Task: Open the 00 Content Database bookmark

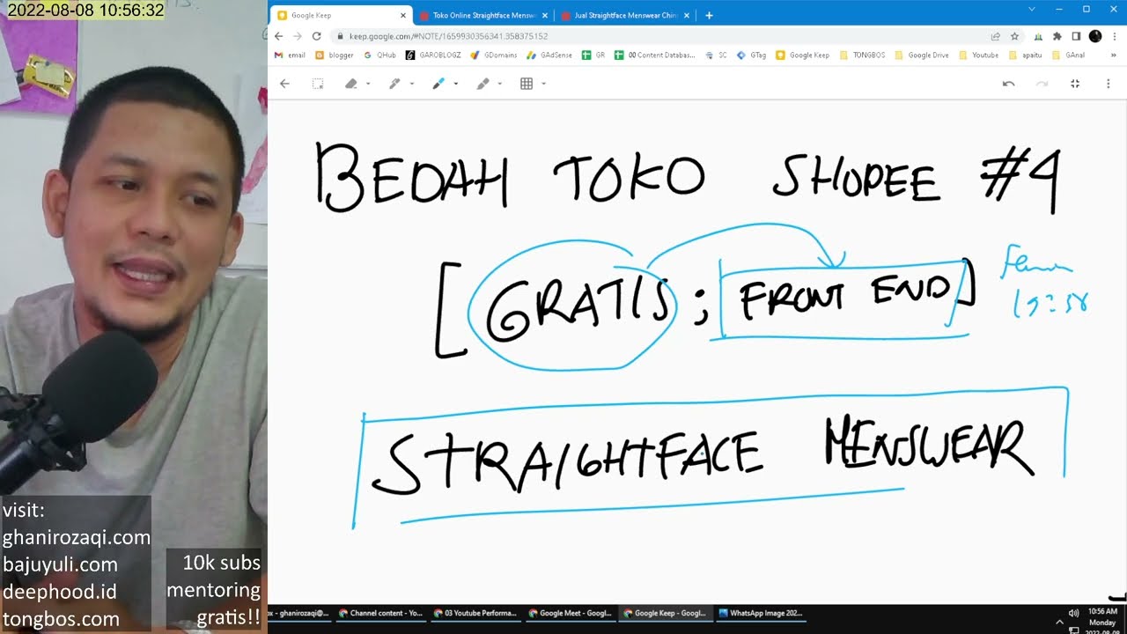Action: (x=655, y=55)
